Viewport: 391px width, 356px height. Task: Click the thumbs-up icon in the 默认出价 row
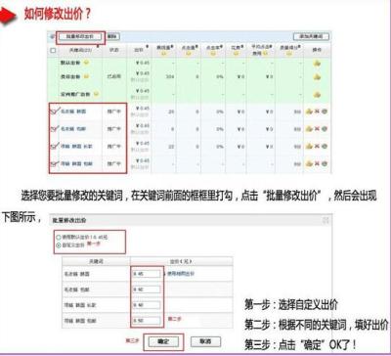317,63
